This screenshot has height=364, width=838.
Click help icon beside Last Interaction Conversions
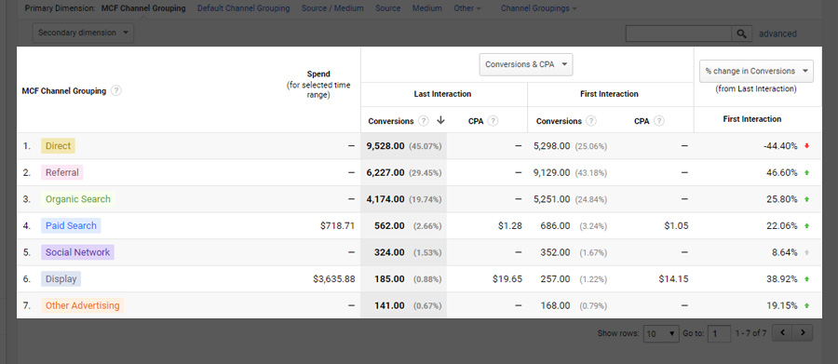pyautogui.click(x=424, y=121)
